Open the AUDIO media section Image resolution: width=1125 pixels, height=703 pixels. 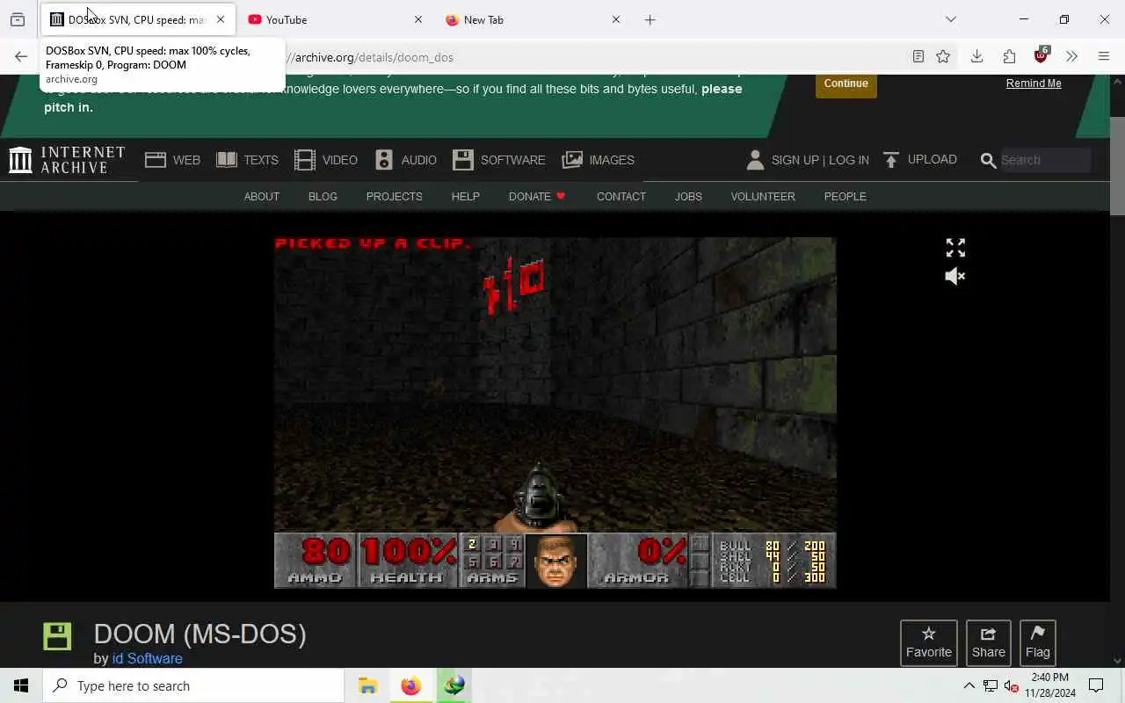coord(406,160)
